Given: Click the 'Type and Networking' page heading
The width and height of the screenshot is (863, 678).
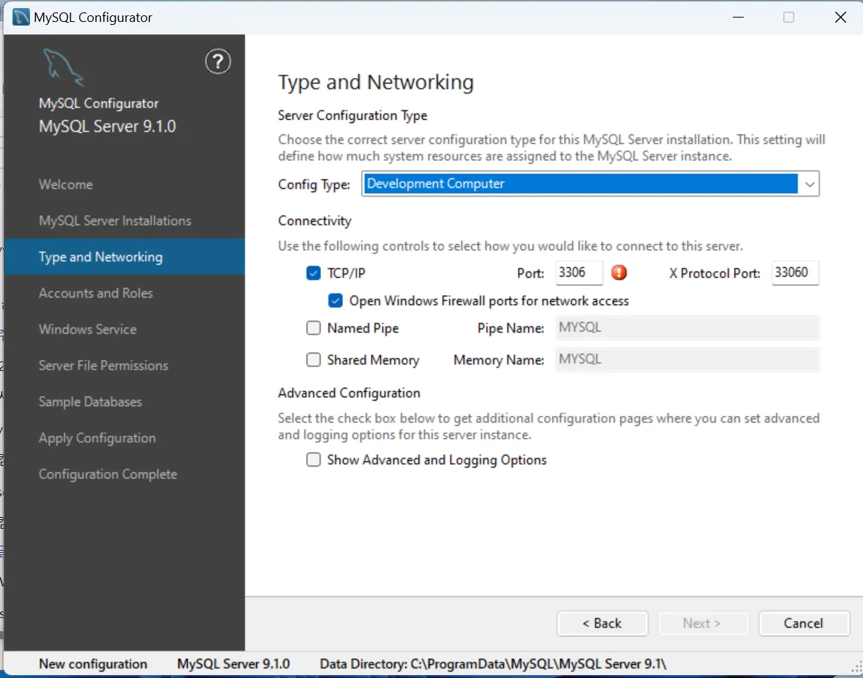Looking at the screenshot, I should coord(376,82).
